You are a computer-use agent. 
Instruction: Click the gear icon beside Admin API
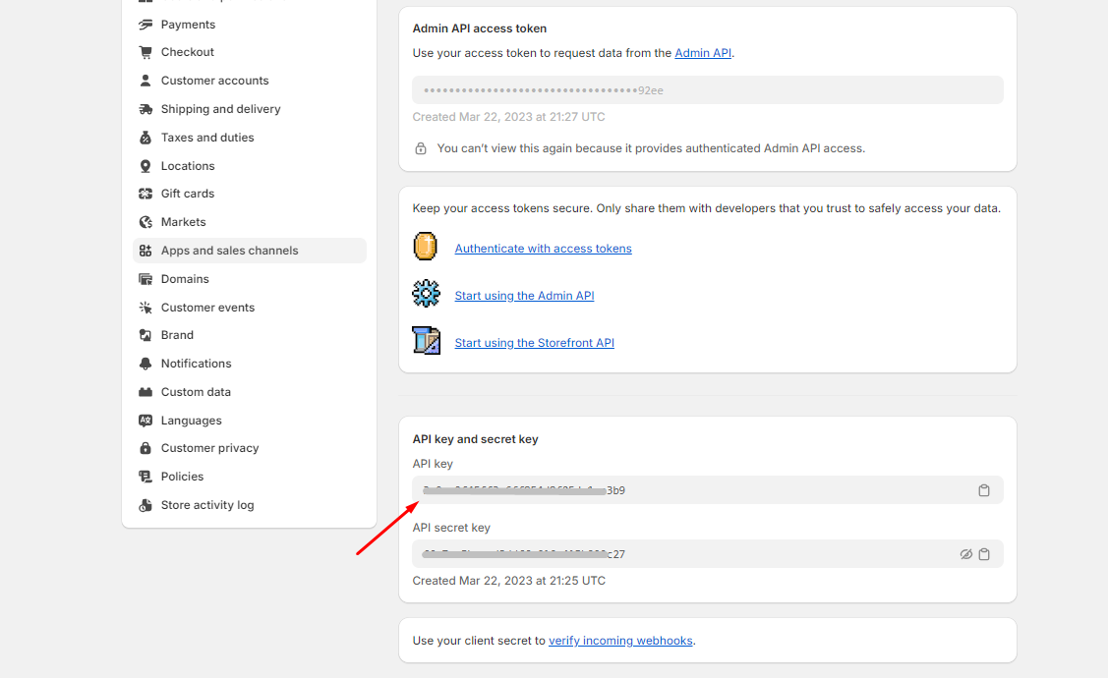426,294
